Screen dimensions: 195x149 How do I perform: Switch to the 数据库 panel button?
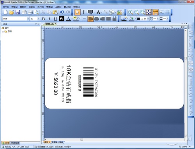[x=15, y=143]
